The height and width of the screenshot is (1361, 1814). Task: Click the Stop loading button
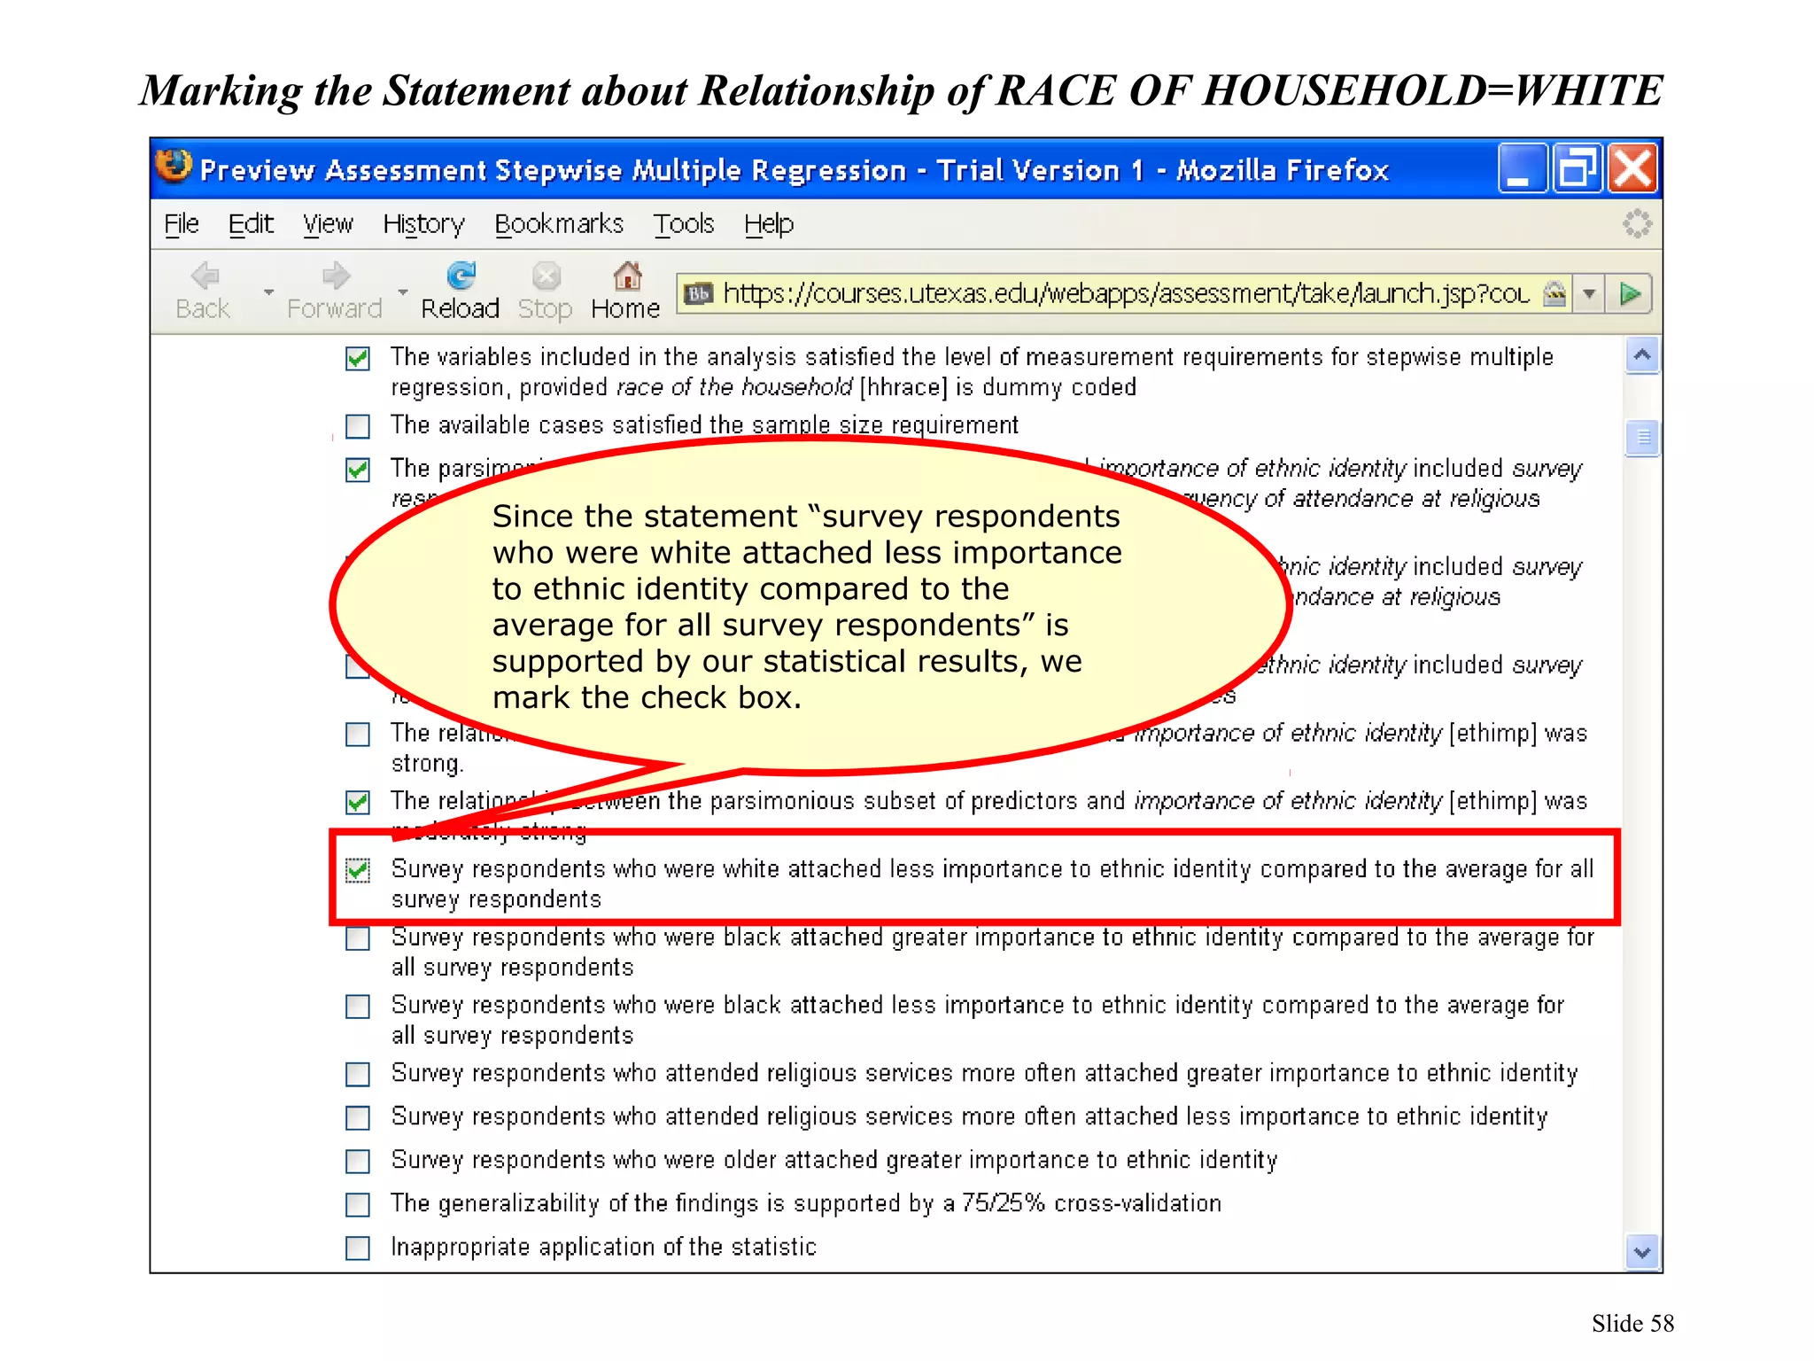546,291
